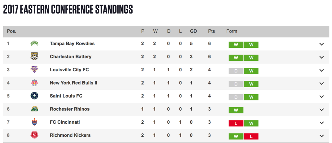332x143 pixels.
Task: Expand the Tampa Bay Rowdies row chevron
Action: click(x=322, y=44)
